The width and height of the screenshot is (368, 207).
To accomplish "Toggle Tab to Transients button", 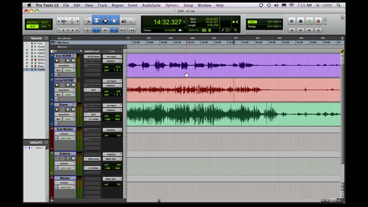I will click(96, 30).
